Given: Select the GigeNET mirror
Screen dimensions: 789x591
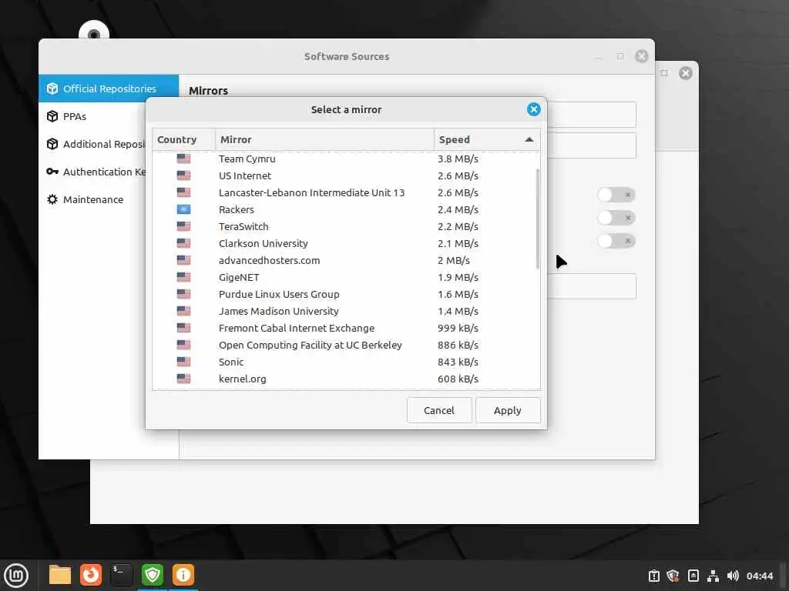Looking at the screenshot, I should point(346,277).
